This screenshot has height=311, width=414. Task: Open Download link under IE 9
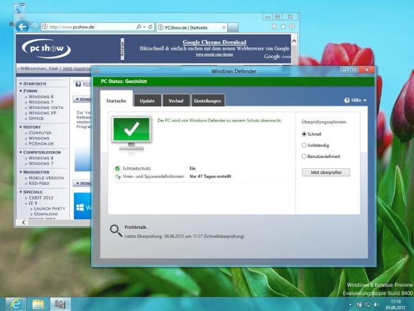(x=46, y=213)
